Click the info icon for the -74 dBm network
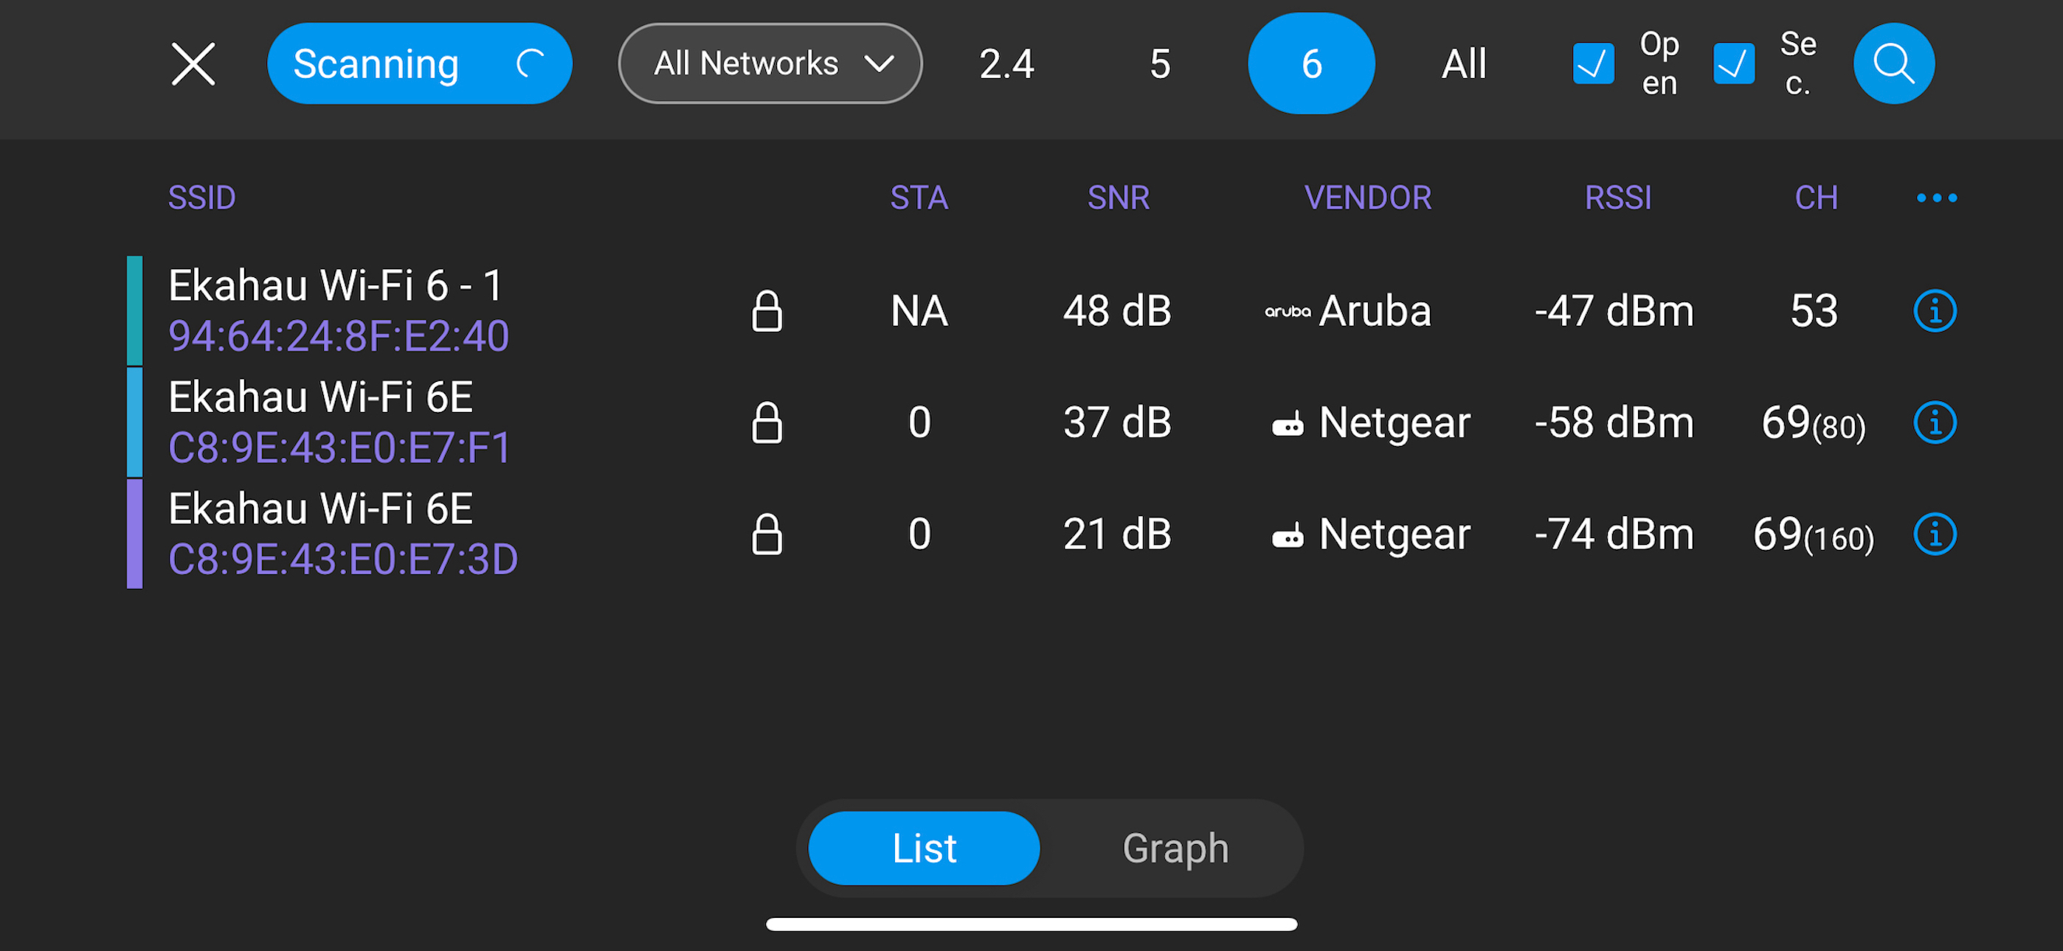This screenshot has width=2063, height=951. [x=1935, y=534]
